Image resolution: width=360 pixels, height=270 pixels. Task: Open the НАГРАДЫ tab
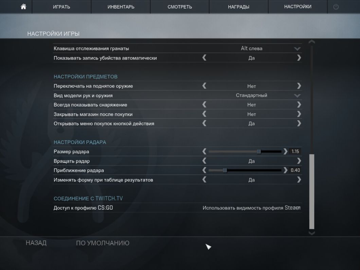click(x=238, y=7)
